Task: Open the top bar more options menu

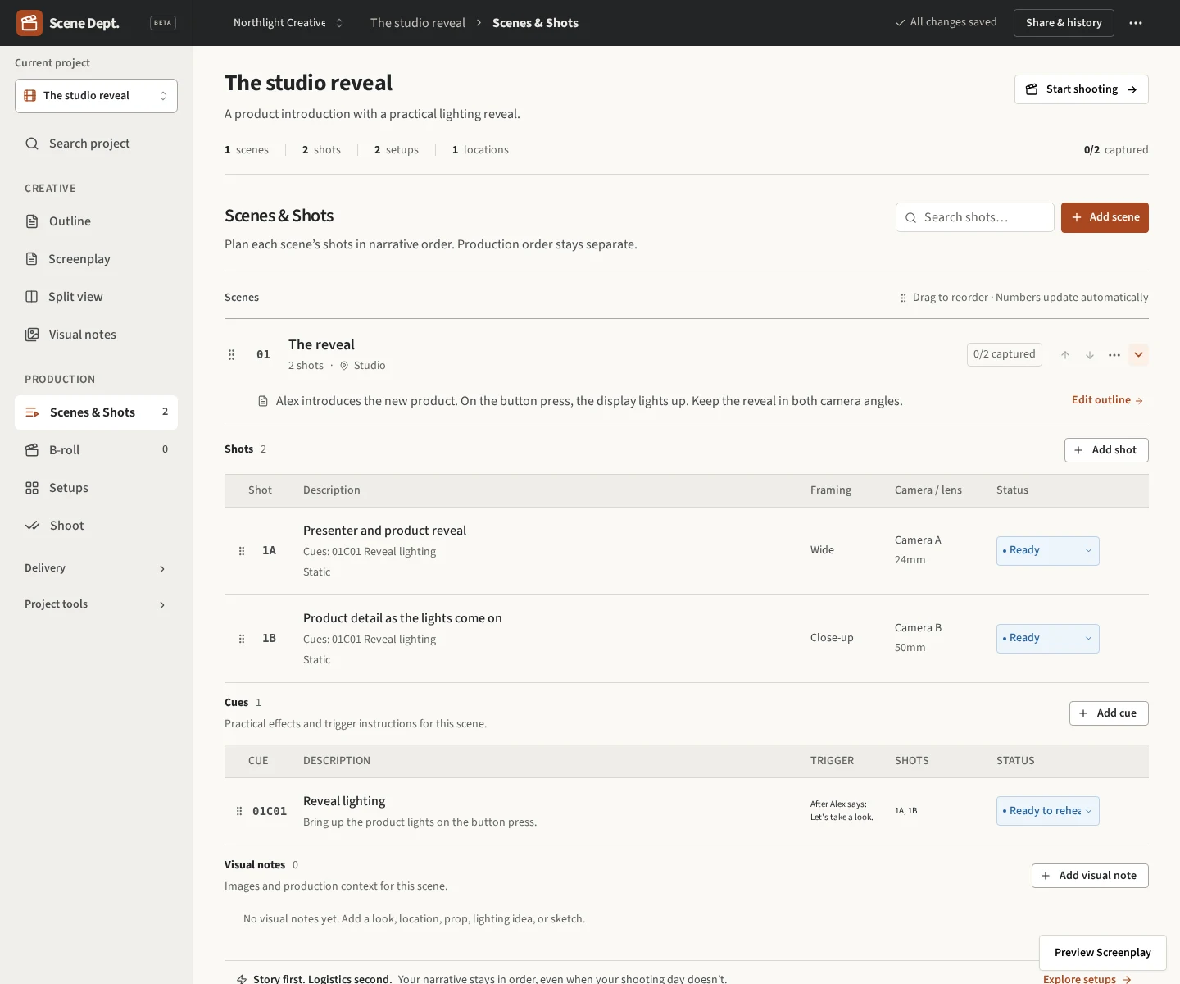Action: point(1136,23)
